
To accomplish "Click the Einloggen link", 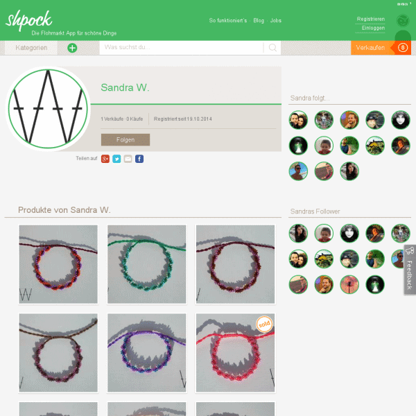I will click(373, 28).
